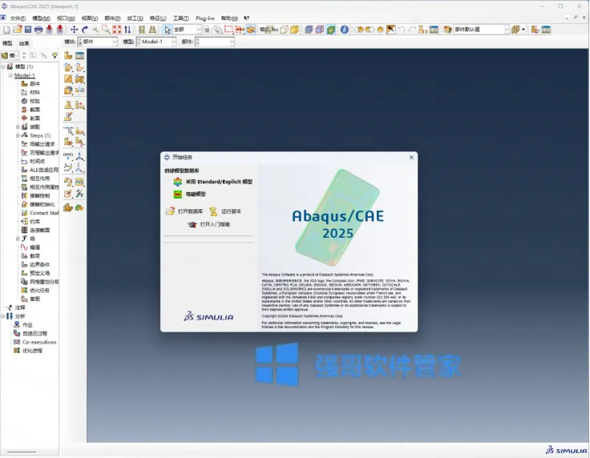Click Standard/Explicit model colorful icon in dialog
The height and width of the screenshot is (458, 590).
[x=178, y=182]
